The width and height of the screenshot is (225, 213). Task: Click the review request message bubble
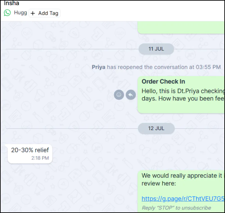point(181,191)
